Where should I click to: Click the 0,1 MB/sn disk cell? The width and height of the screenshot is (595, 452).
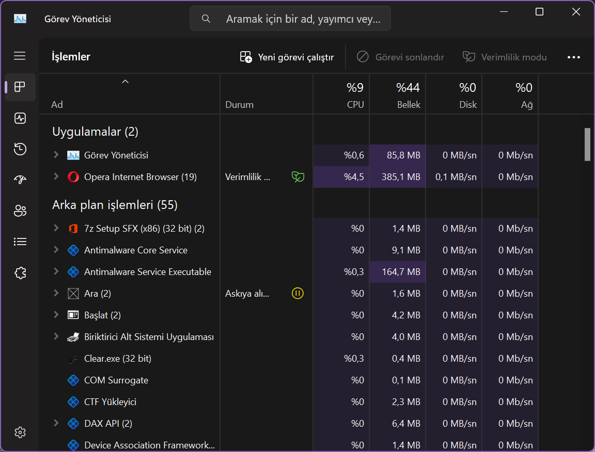454,176
